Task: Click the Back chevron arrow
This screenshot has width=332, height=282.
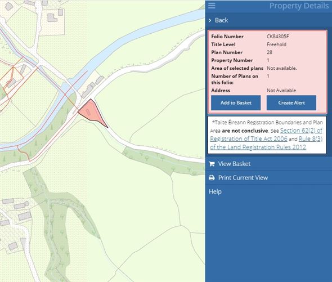Action: click(210, 20)
